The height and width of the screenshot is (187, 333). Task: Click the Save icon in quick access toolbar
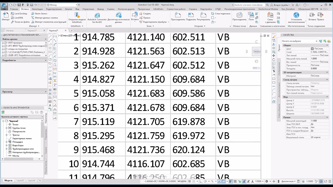coord(19,5)
